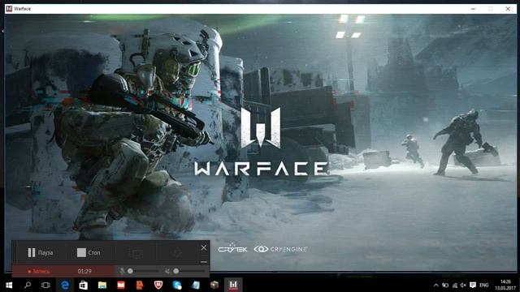
Task: Open File Explorer from the taskbar
Action: point(102,285)
